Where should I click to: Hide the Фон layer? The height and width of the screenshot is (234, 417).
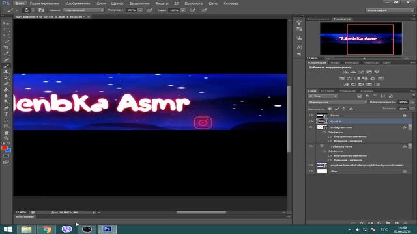(x=311, y=171)
